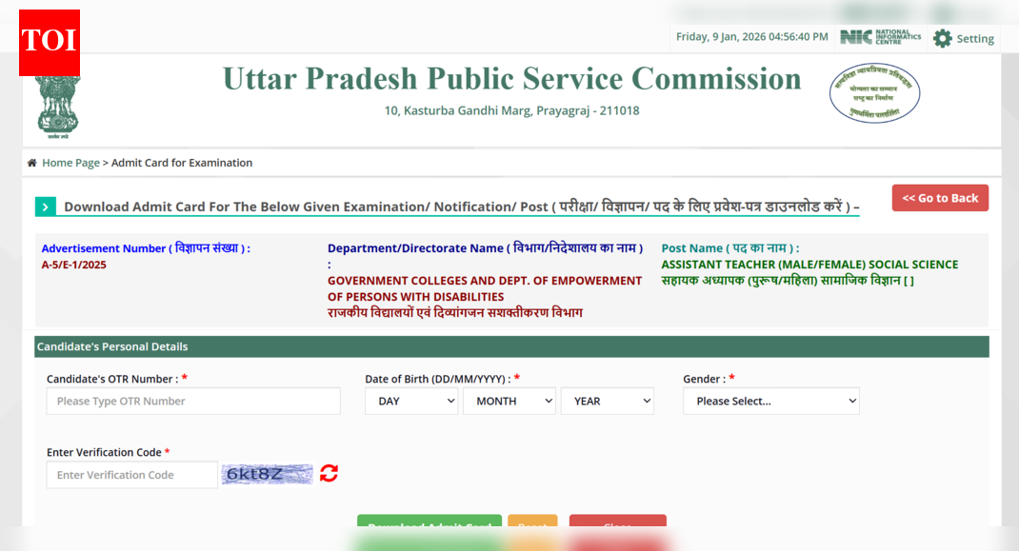The height and width of the screenshot is (551, 1019).
Task: Click the Candidate's OTR Number input field
Action: click(x=192, y=401)
